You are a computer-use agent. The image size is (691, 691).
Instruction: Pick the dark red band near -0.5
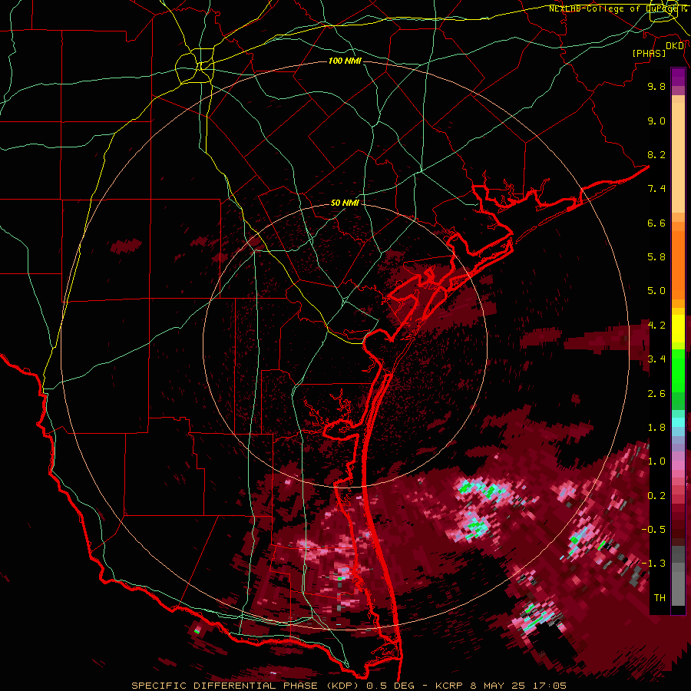coord(678,530)
